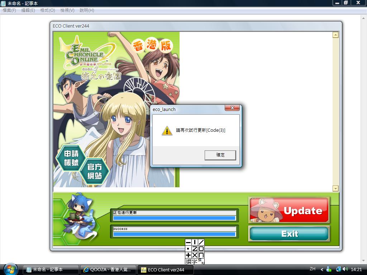Click the progress bar under success
367x275 pixels.
175,234
